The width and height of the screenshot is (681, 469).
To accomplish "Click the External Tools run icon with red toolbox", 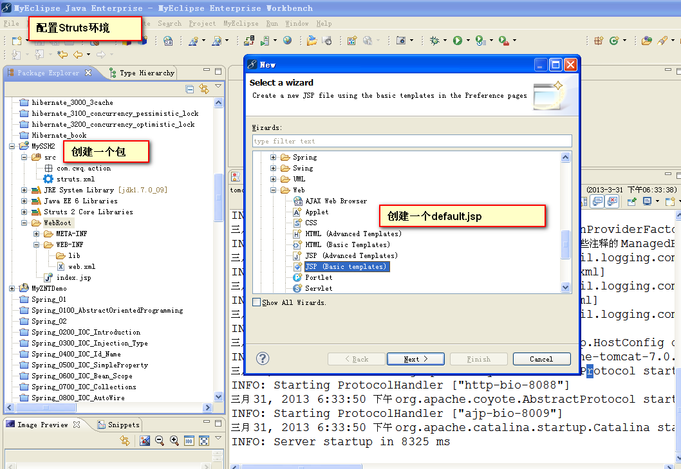I will coord(503,41).
